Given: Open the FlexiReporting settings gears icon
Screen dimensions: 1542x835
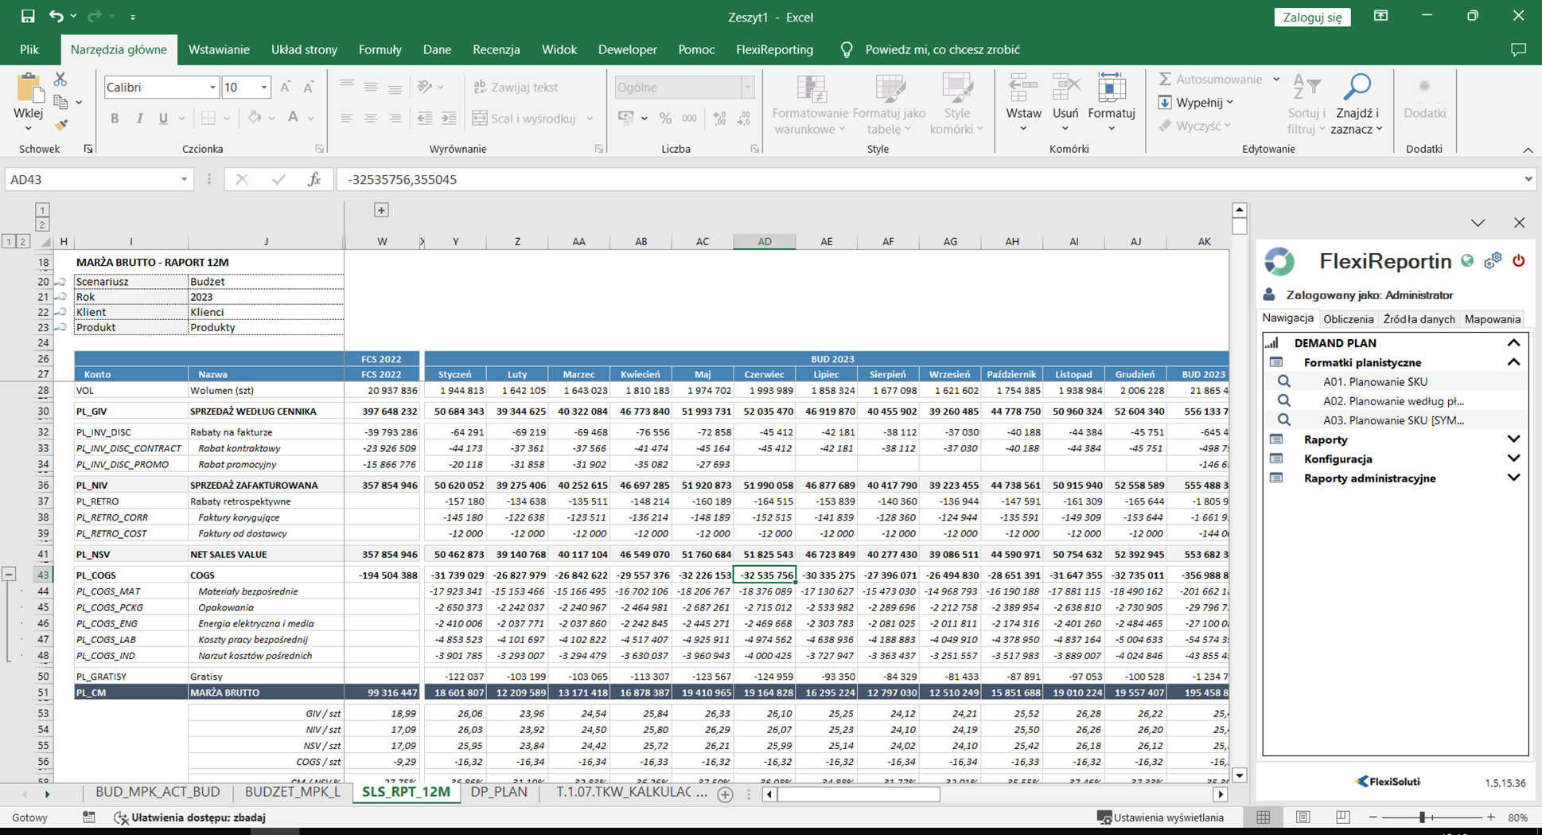Looking at the screenshot, I should [1493, 261].
